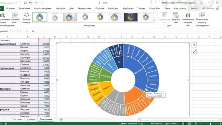Screen dimensions: 222x125
Task: Click the user account name in titlebar
Action: coord(179,3)
